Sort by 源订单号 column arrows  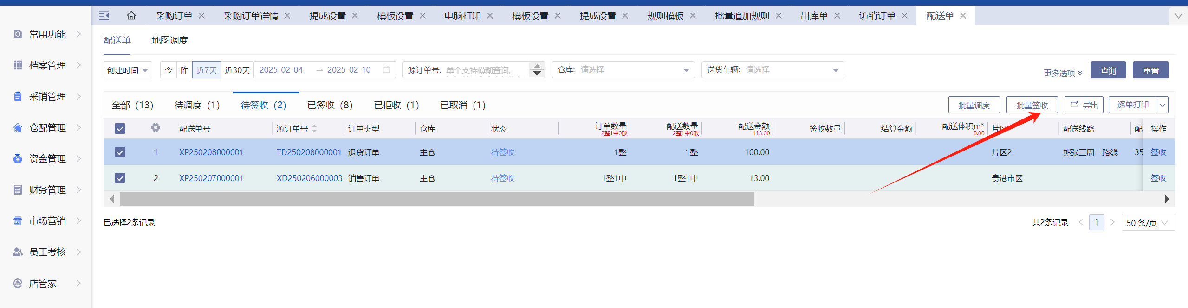point(314,128)
